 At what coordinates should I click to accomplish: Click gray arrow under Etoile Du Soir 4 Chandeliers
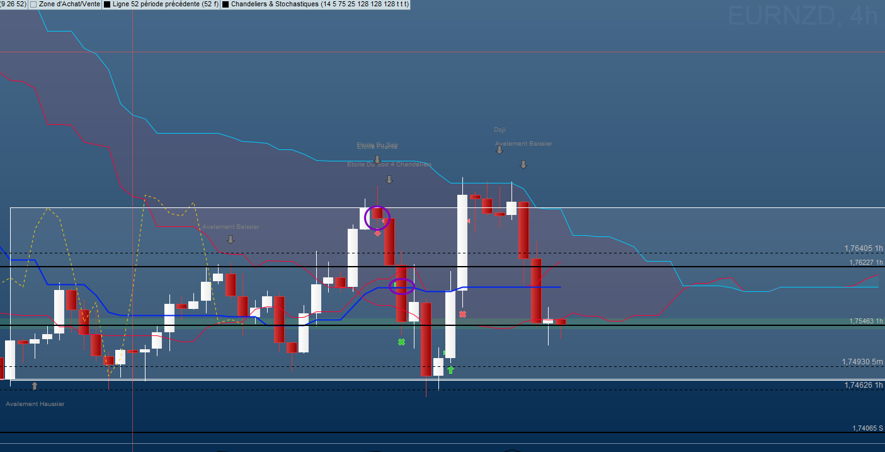pos(389,180)
